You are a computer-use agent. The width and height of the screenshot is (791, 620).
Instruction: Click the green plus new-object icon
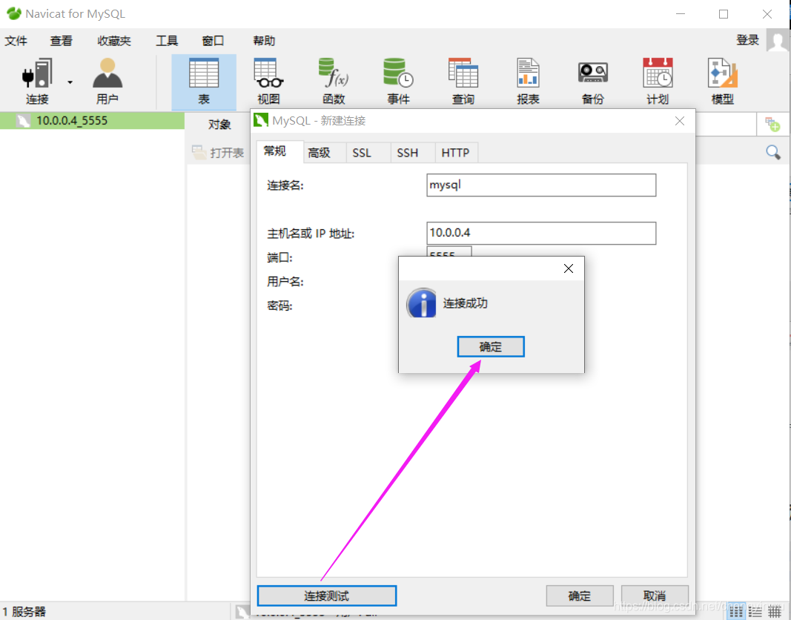[772, 124]
